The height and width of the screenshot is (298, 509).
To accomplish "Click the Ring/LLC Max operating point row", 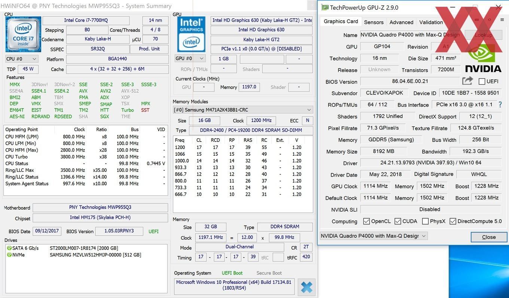I will (x=85, y=170).
